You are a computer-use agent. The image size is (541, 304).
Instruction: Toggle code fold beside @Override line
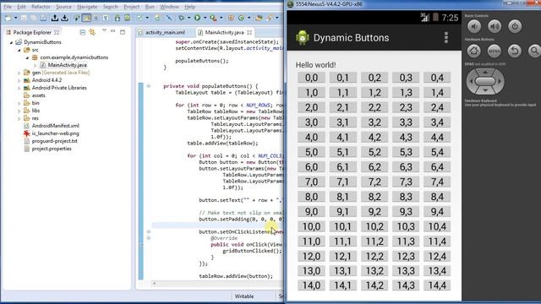coord(149,238)
